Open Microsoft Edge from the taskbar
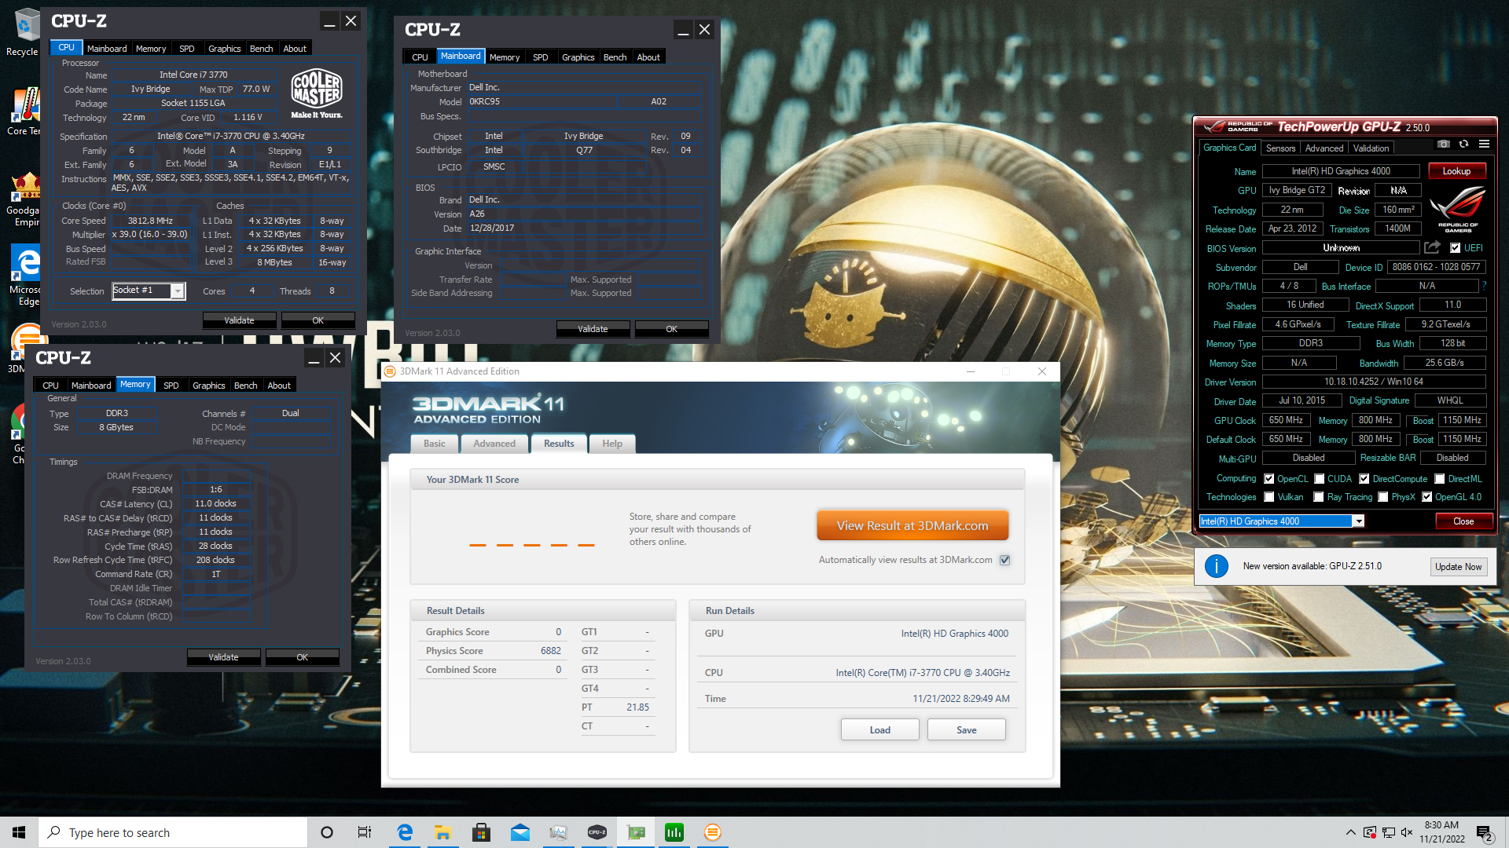The width and height of the screenshot is (1509, 848). [x=405, y=832]
